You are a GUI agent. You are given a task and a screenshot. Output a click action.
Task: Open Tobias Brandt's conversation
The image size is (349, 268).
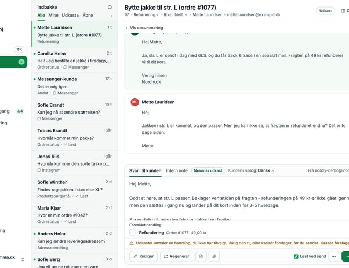click(75, 138)
